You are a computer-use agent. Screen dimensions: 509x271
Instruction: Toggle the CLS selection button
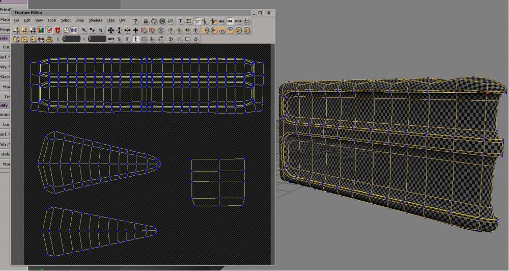238,21
